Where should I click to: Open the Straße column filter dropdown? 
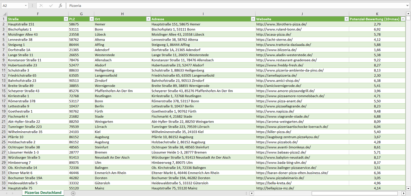pos(66,19)
